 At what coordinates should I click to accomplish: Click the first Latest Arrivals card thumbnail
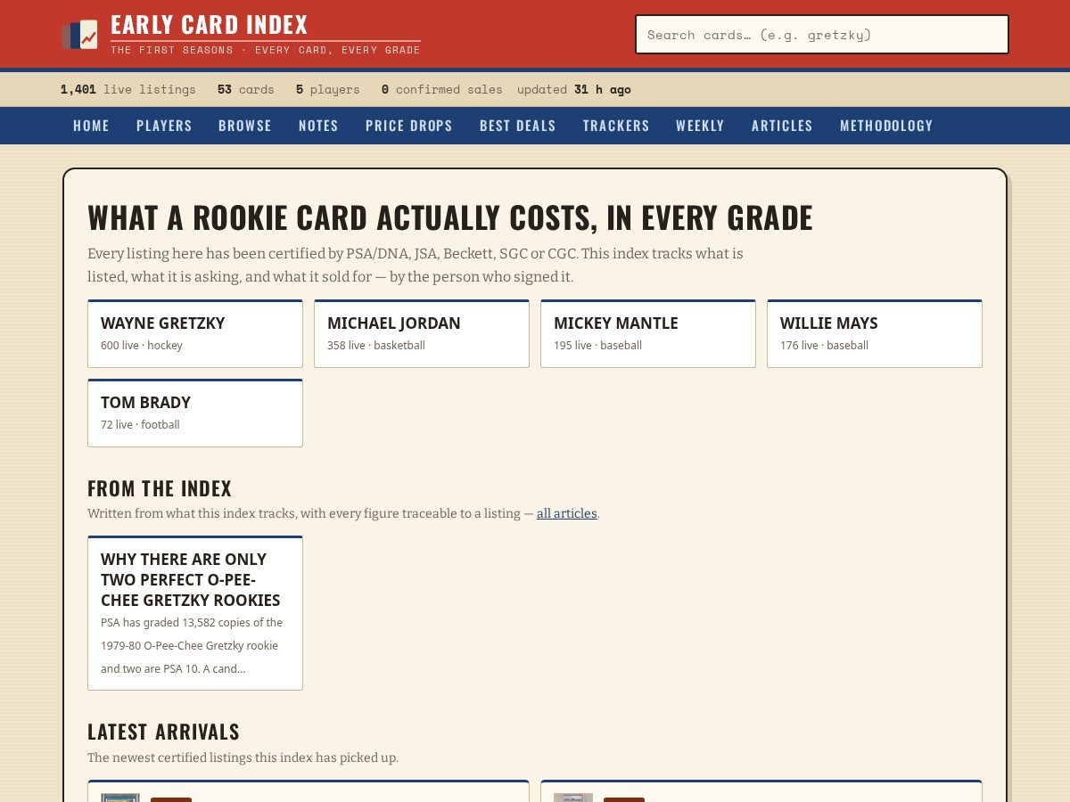pos(120,798)
